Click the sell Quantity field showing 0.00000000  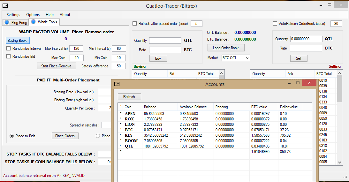tap(306, 39)
